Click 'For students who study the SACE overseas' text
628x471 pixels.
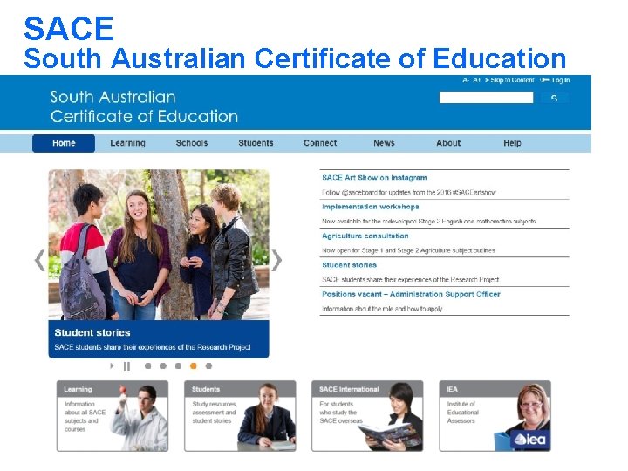tap(341, 413)
